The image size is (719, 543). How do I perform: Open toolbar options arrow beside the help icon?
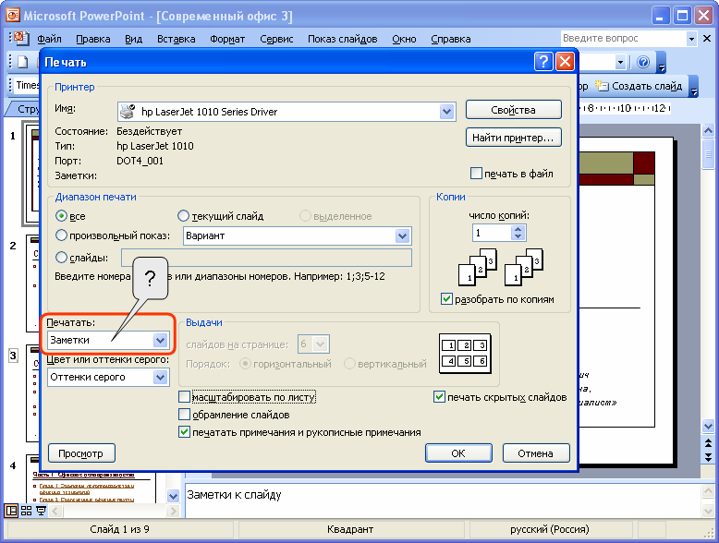661,62
